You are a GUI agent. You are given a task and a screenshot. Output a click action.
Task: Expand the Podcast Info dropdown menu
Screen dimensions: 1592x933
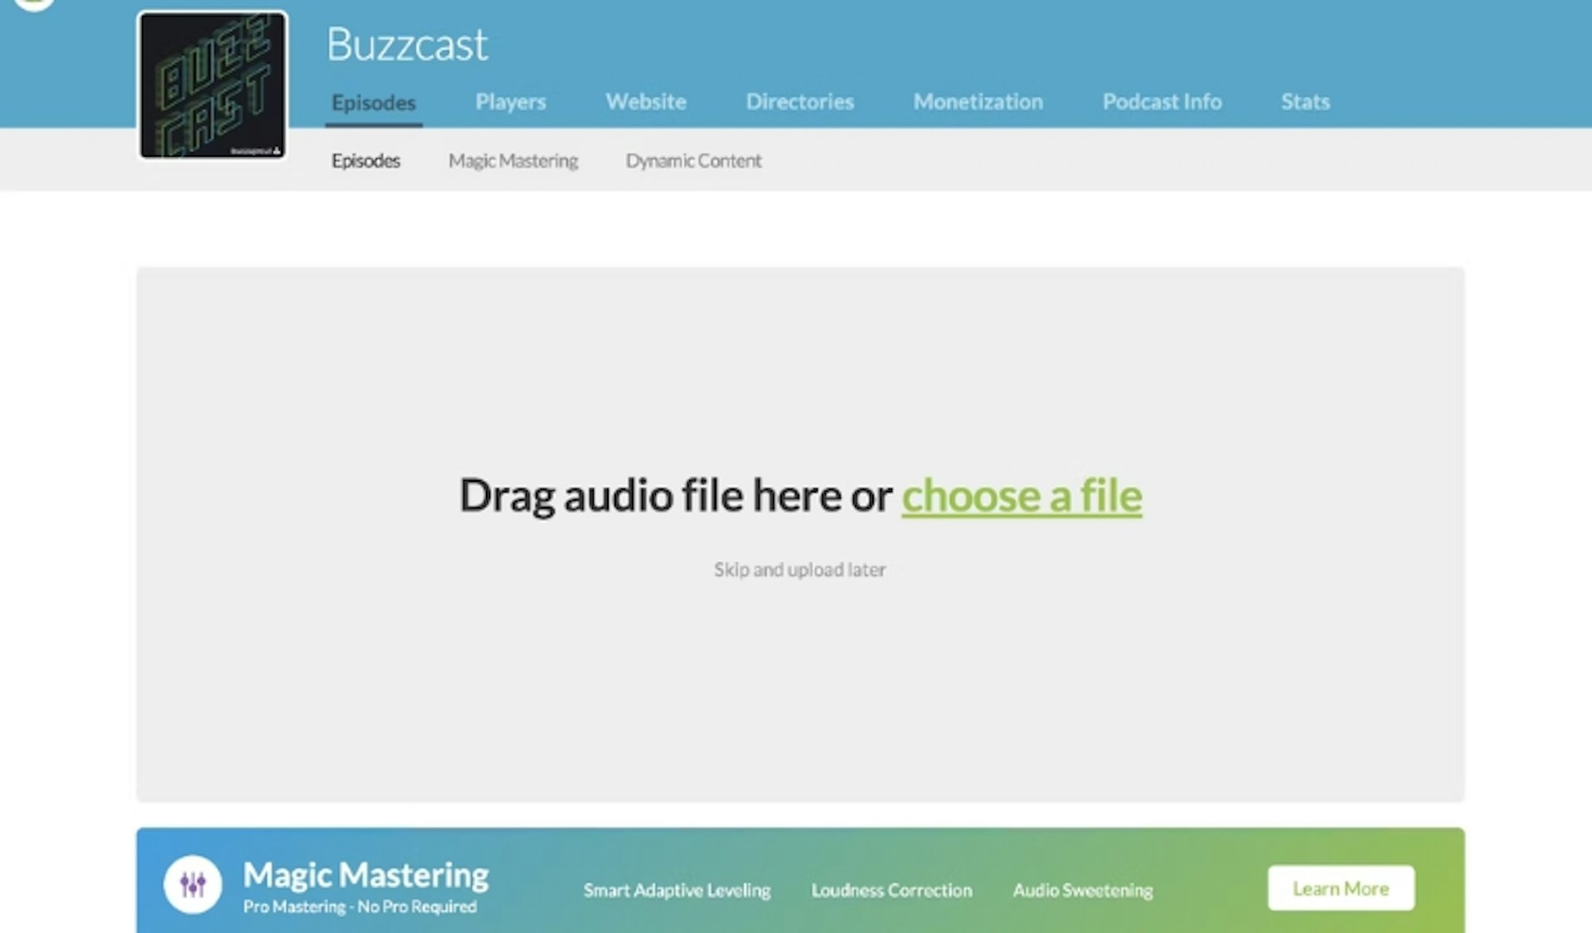click(x=1162, y=101)
